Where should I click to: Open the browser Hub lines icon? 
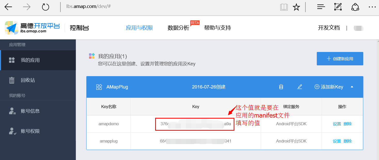coord(321,7)
